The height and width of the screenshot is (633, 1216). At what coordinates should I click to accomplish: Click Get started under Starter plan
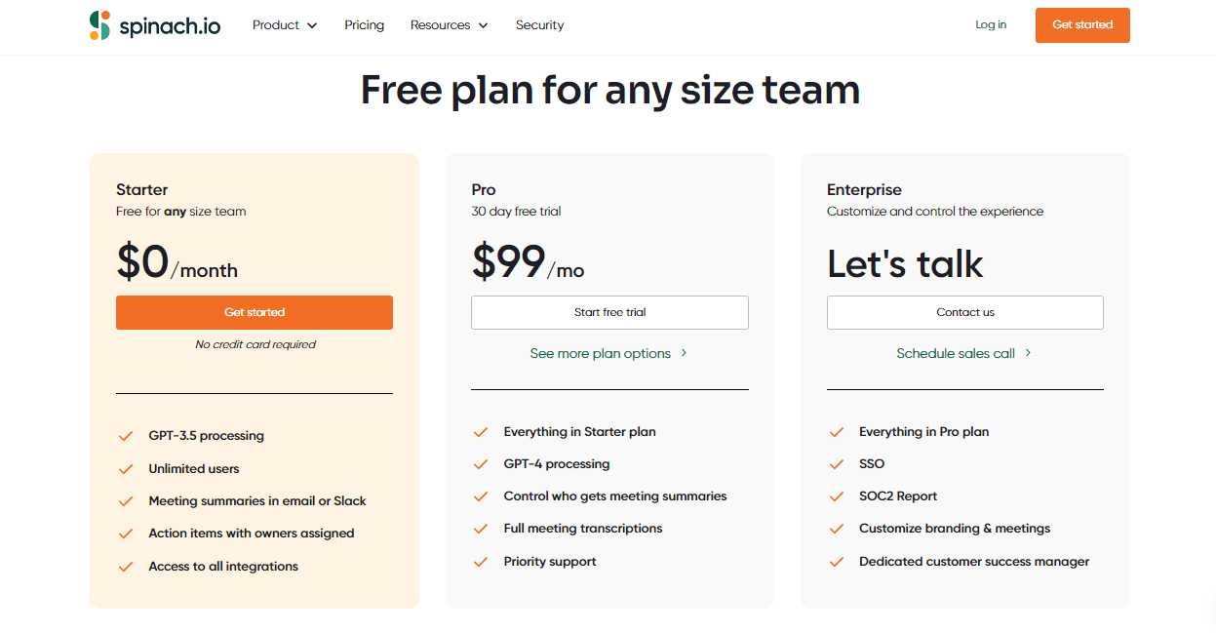point(254,312)
